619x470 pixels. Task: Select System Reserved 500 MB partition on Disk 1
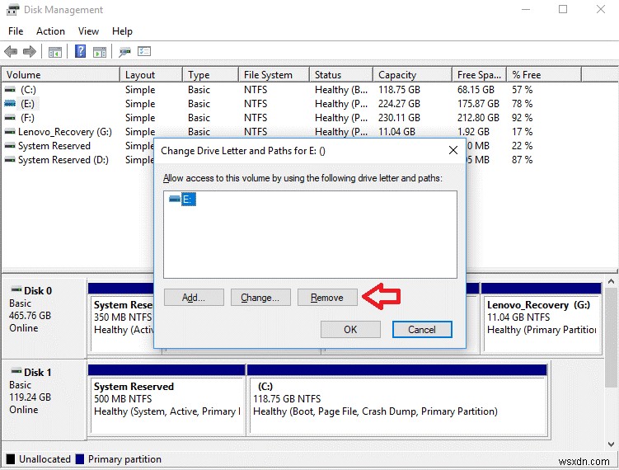click(166, 400)
